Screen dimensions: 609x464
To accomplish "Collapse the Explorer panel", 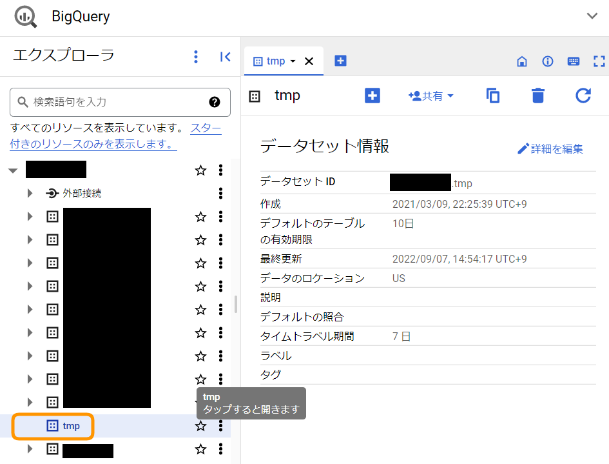I will (x=226, y=57).
